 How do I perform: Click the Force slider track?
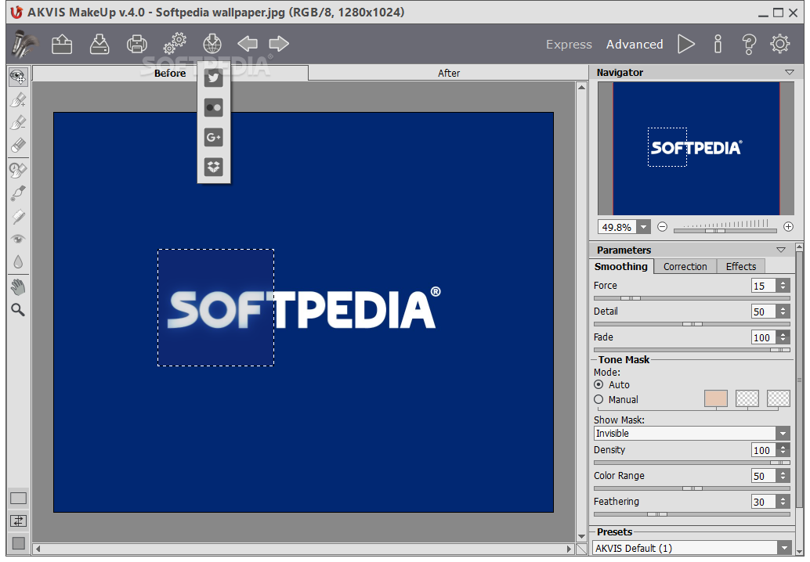[x=692, y=298]
